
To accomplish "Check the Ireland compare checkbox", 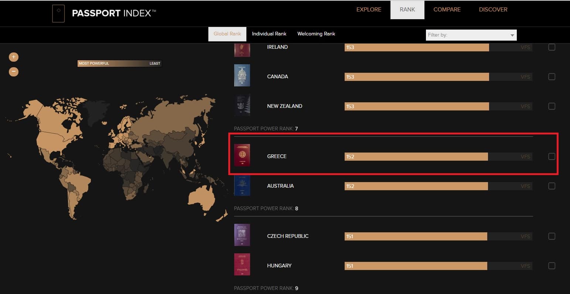I will point(552,47).
